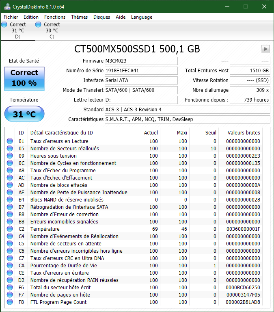Click the Caractéristiques S.M.A.R.T. field
The width and height of the screenshot is (274, 312).
click(187, 119)
